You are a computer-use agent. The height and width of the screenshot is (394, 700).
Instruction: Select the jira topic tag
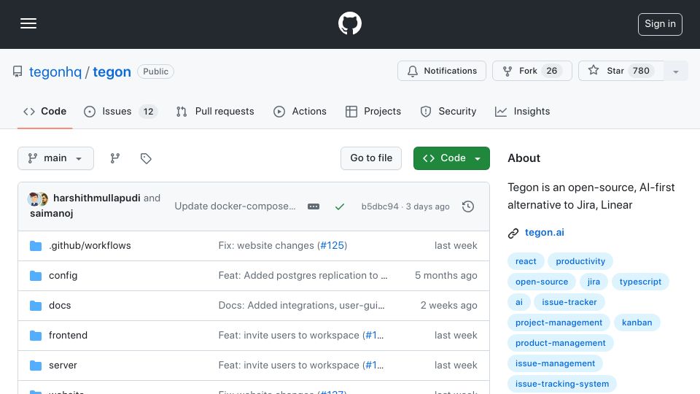(x=594, y=282)
